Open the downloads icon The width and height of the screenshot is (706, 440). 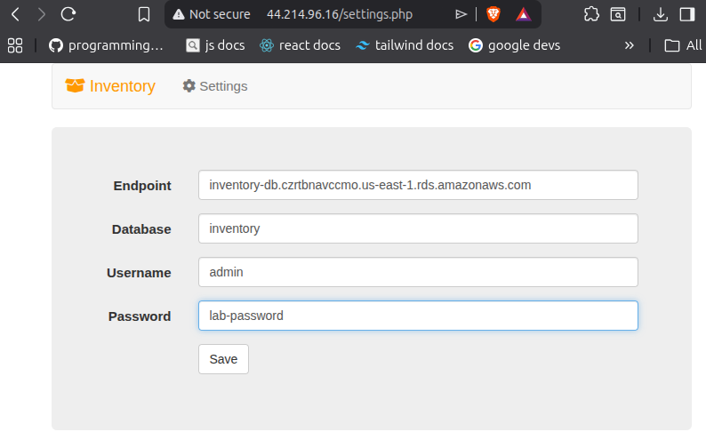[x=660, y=14]
